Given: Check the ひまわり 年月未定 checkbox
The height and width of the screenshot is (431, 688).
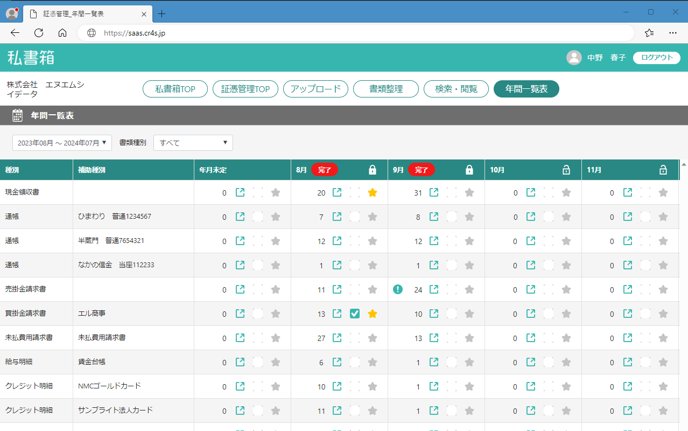Looking at the screenshot, I should [x=258, y=217].
